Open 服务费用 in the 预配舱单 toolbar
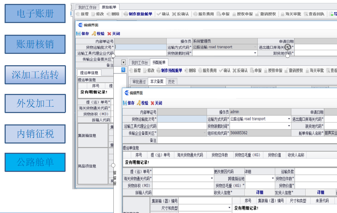This screenshot has height=213, width=337. click(x=207, y=71)
